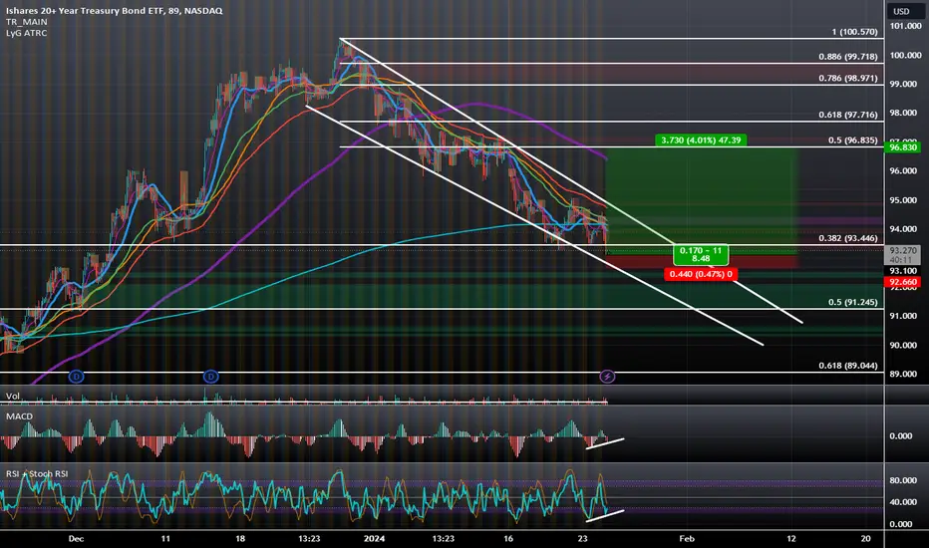Click the second dividend D marker near 11

point(211,377)
